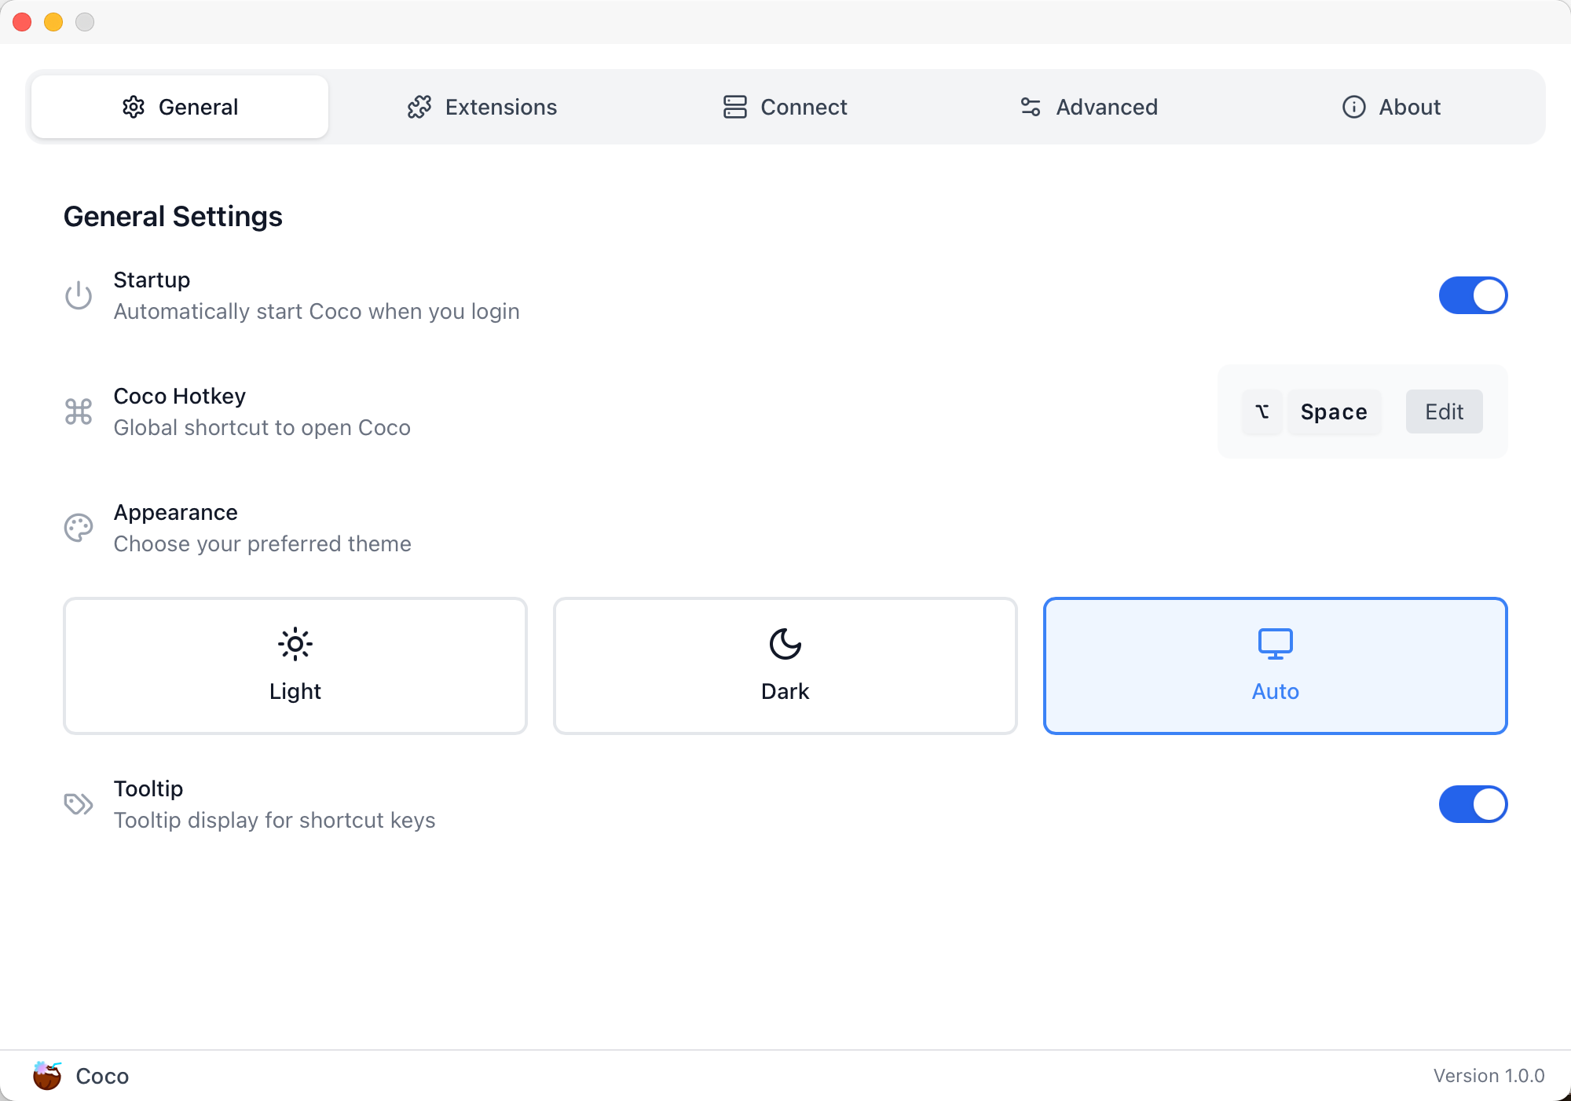This screenshot has width=1571, height=1101.
Task: Turn off the Tooltip display toggle
Action: (1473, 804)
